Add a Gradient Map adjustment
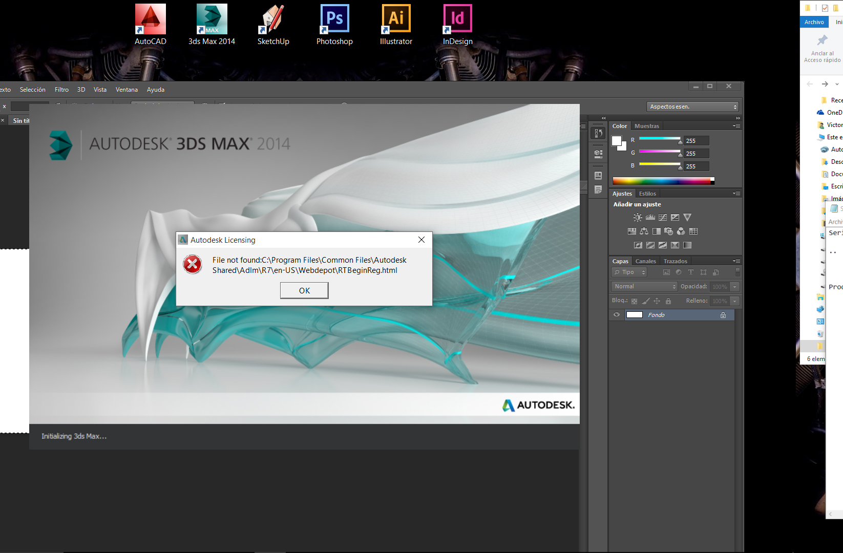 click(687, 245)
